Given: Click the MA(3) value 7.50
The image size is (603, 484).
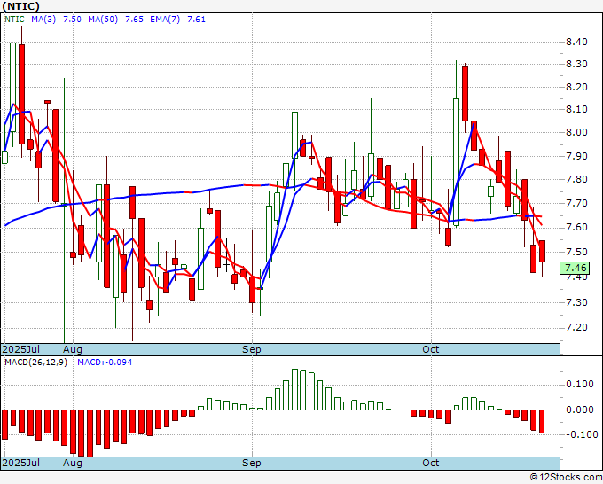Looking at the screenshot, I should (72, 20).
